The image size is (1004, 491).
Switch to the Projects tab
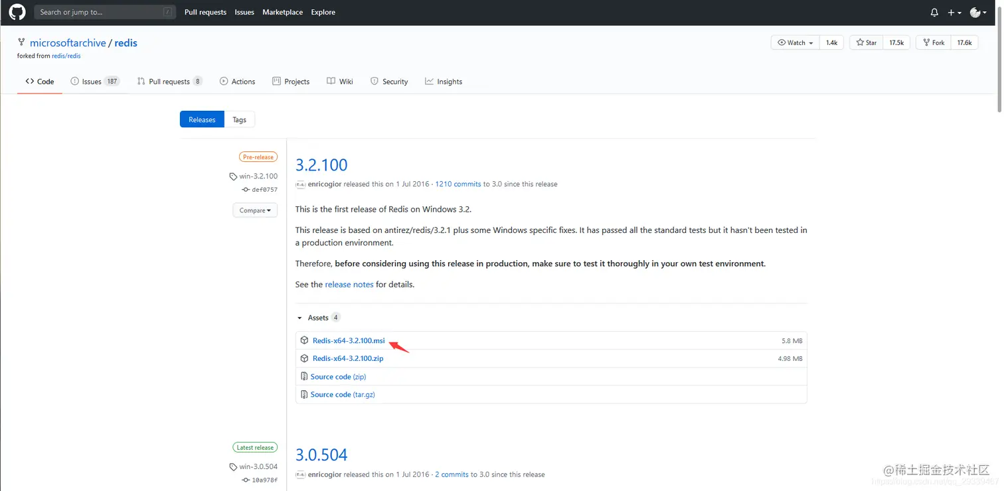tap(291, 82)
